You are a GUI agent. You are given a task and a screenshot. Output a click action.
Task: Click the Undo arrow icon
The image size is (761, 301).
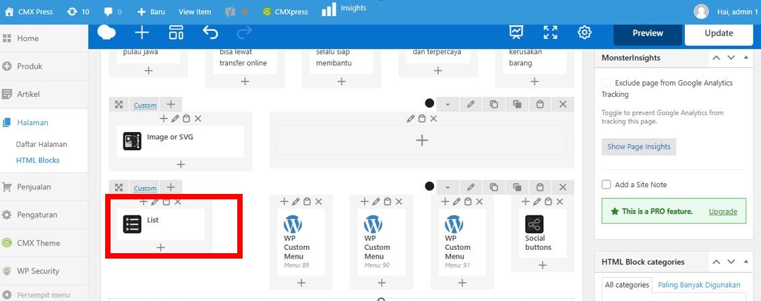pyautogui.click(x=210, y=32)
